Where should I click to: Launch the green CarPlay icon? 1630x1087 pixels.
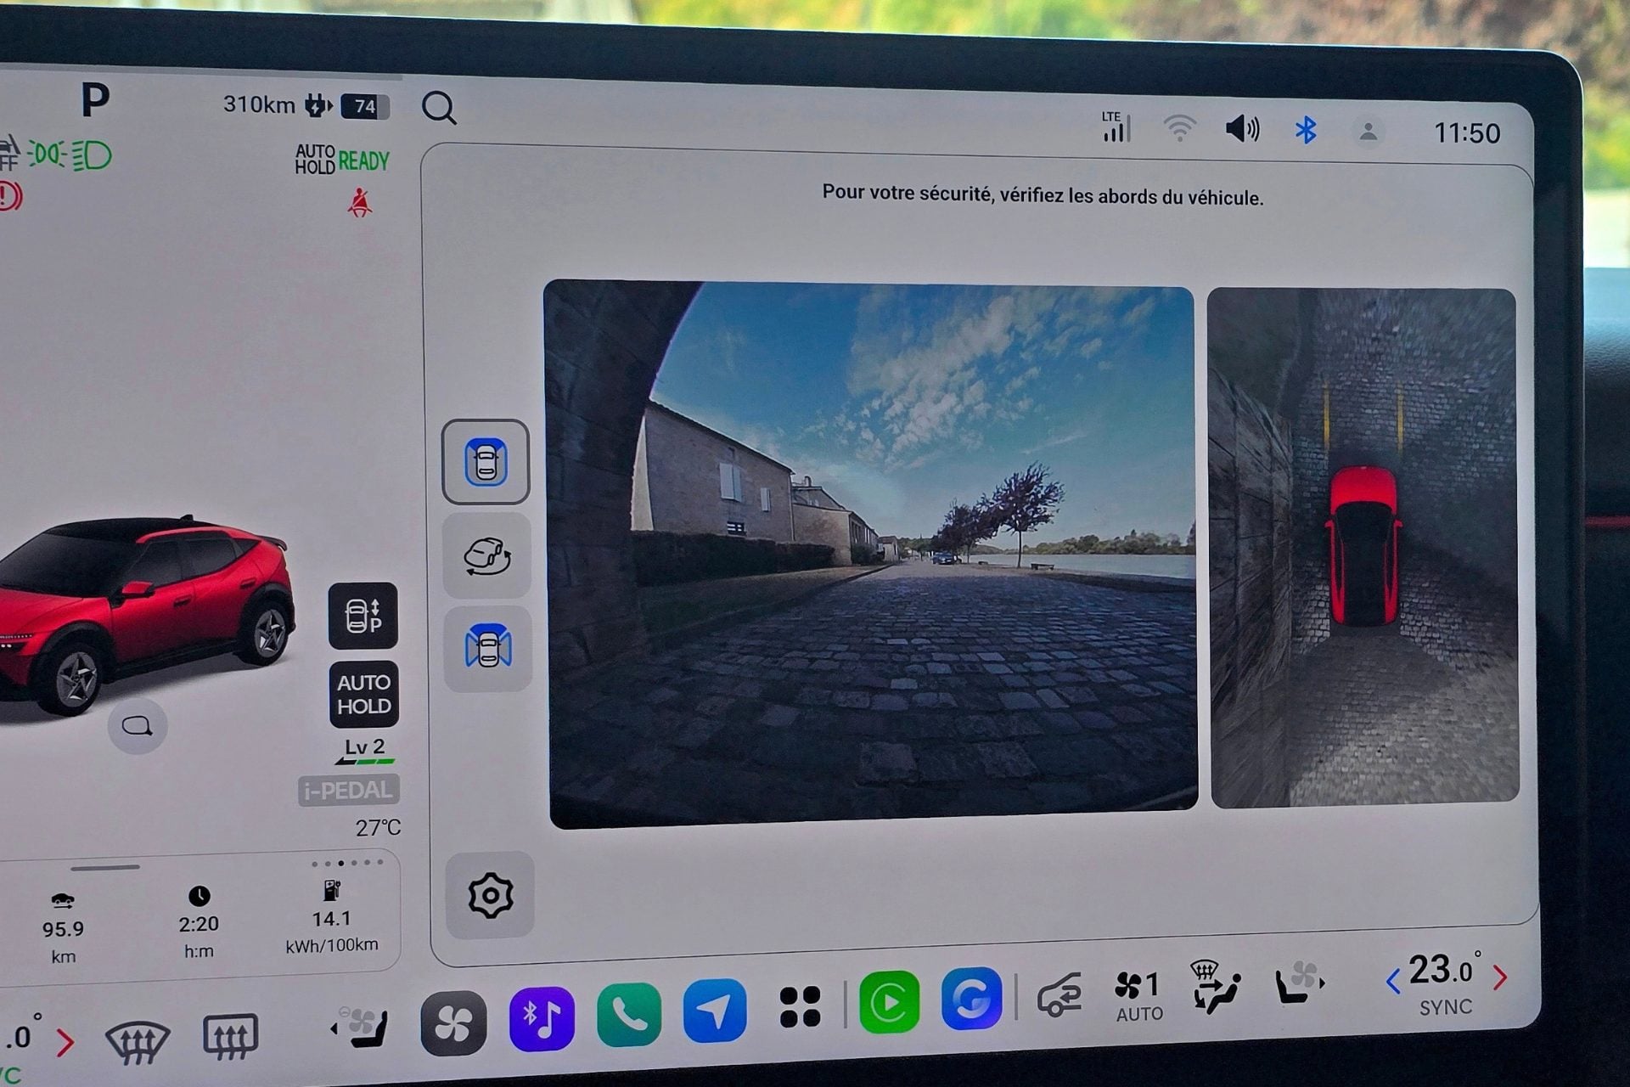(889, 1002)
